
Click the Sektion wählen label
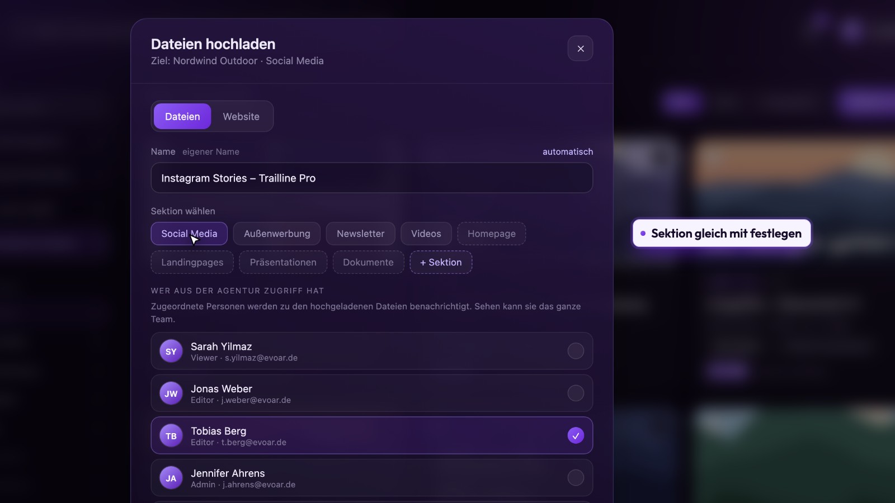coord(183,211)
